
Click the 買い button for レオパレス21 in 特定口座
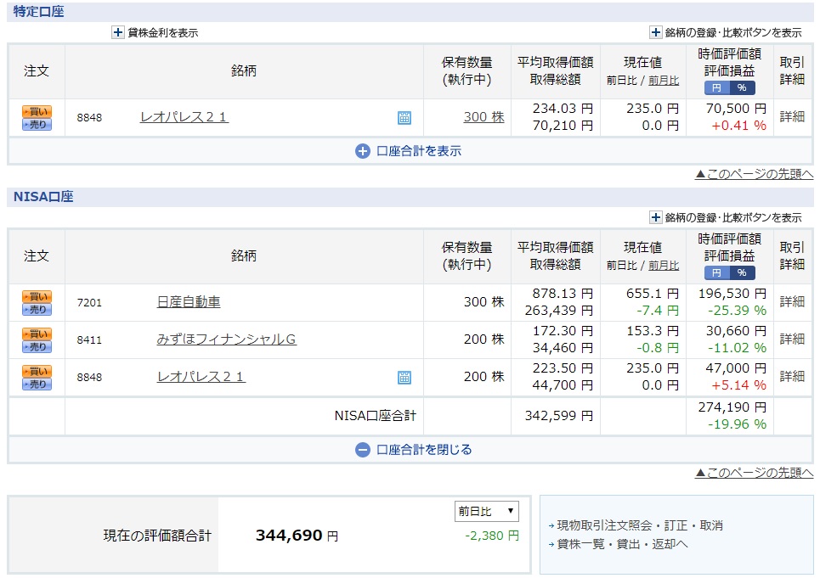click(37, 111)
